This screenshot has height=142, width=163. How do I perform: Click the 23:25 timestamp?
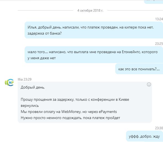click(159, 44)
